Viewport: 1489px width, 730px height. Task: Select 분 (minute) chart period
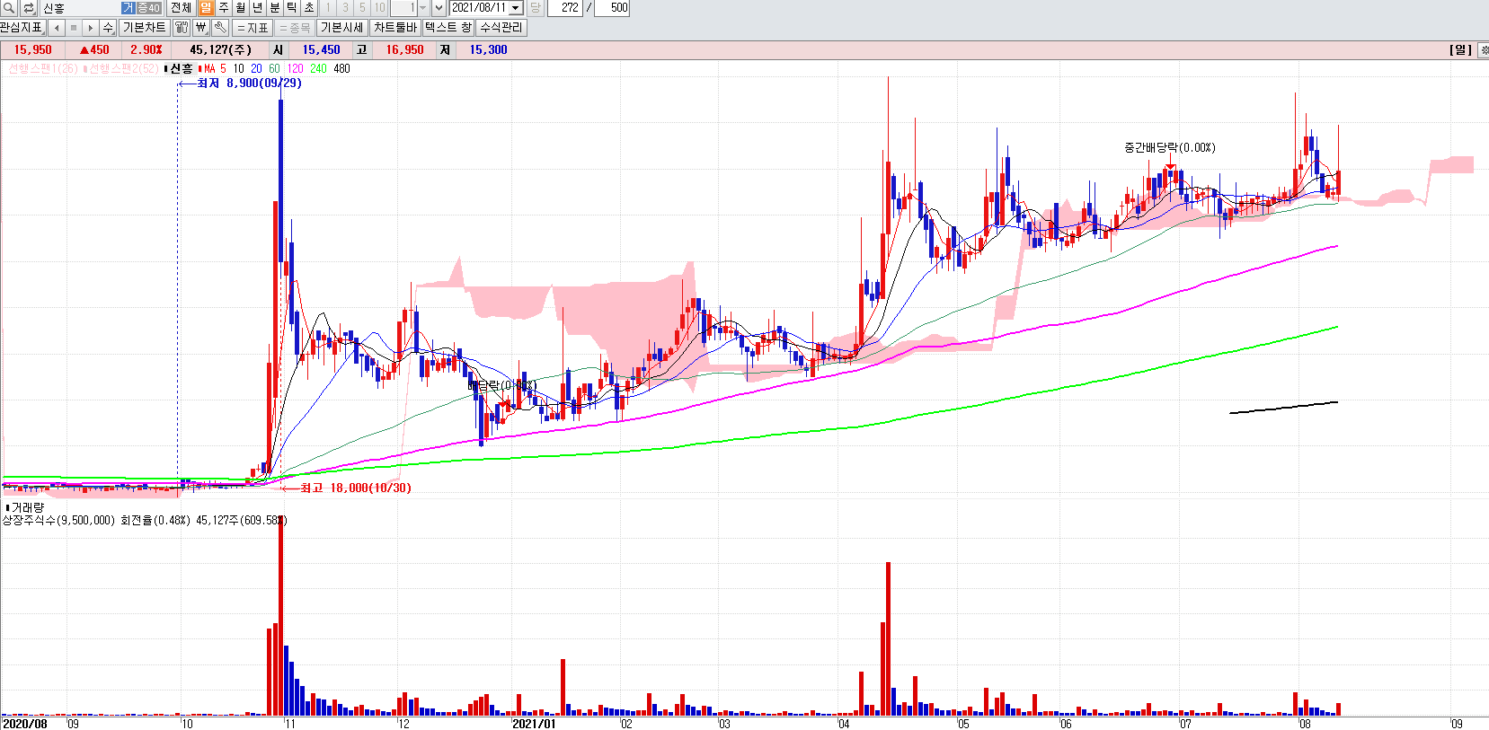(x=275, y=8)
